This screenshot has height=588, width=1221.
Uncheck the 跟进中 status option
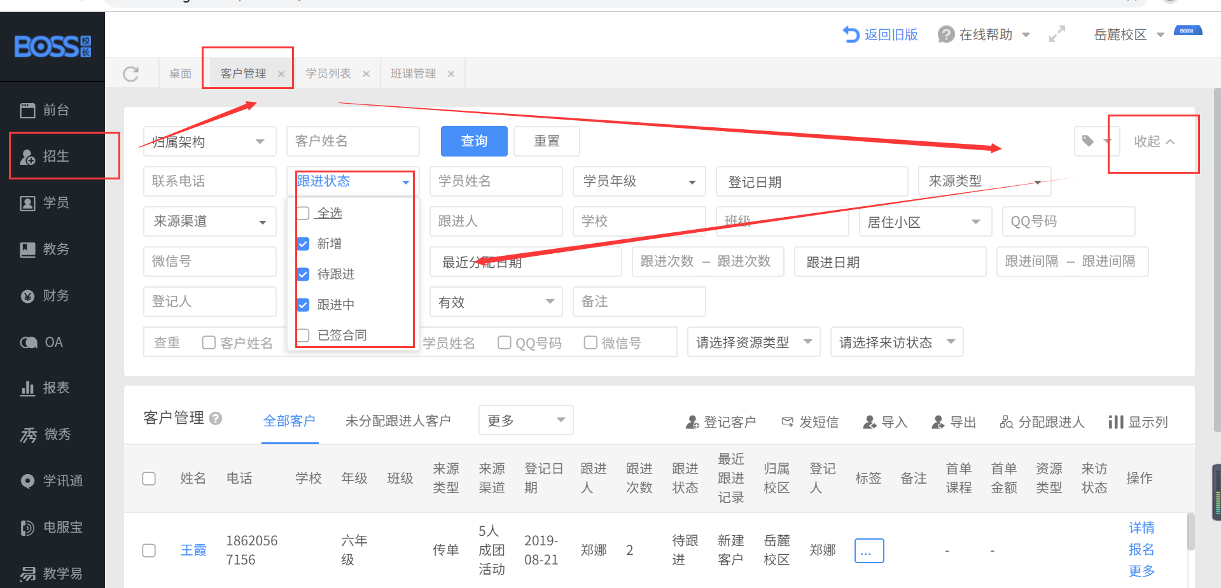click(304, 305)
